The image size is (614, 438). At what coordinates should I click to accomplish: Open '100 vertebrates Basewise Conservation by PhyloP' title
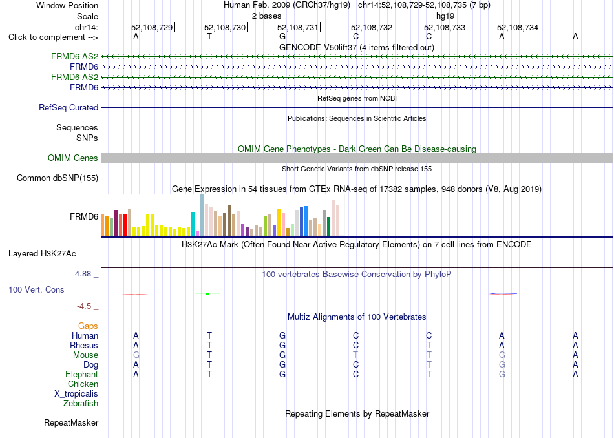click(x=357, y=275)
